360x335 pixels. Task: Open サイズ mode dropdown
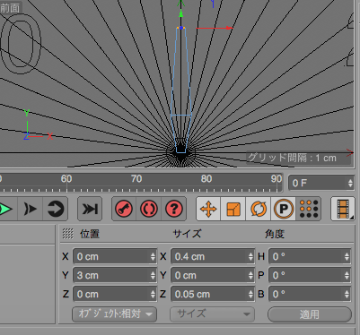pyautogui.click(x=213, y=314)
